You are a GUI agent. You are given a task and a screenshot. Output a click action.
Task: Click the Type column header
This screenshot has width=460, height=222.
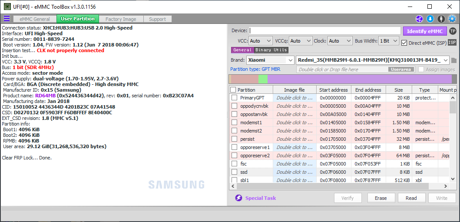click(x=424, y=90)
